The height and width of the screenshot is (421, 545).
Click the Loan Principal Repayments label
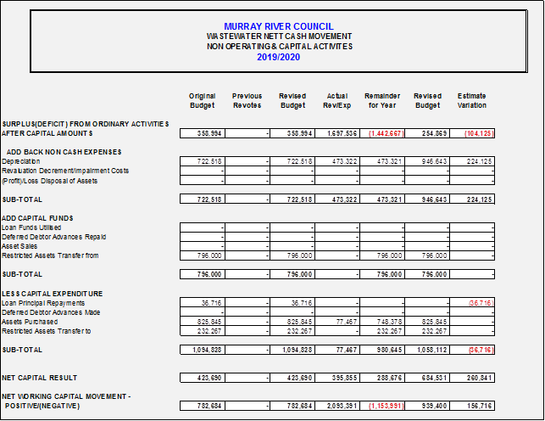(43, 303)
